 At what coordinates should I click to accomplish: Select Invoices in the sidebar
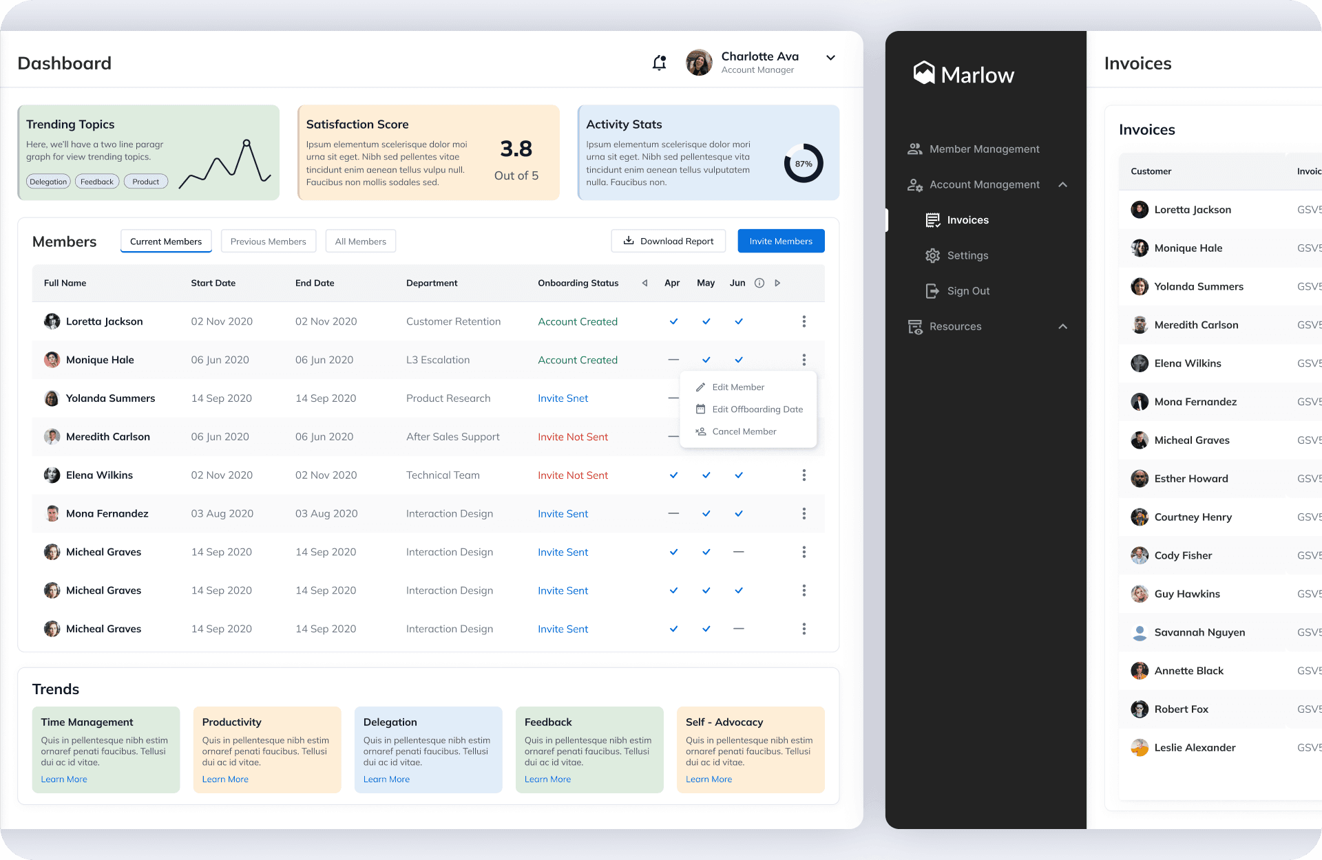point(967,220)
